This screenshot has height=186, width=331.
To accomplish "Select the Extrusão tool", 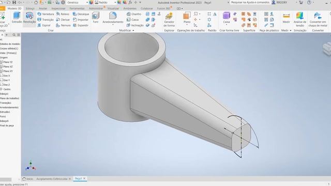I will (x=17, y=18).
